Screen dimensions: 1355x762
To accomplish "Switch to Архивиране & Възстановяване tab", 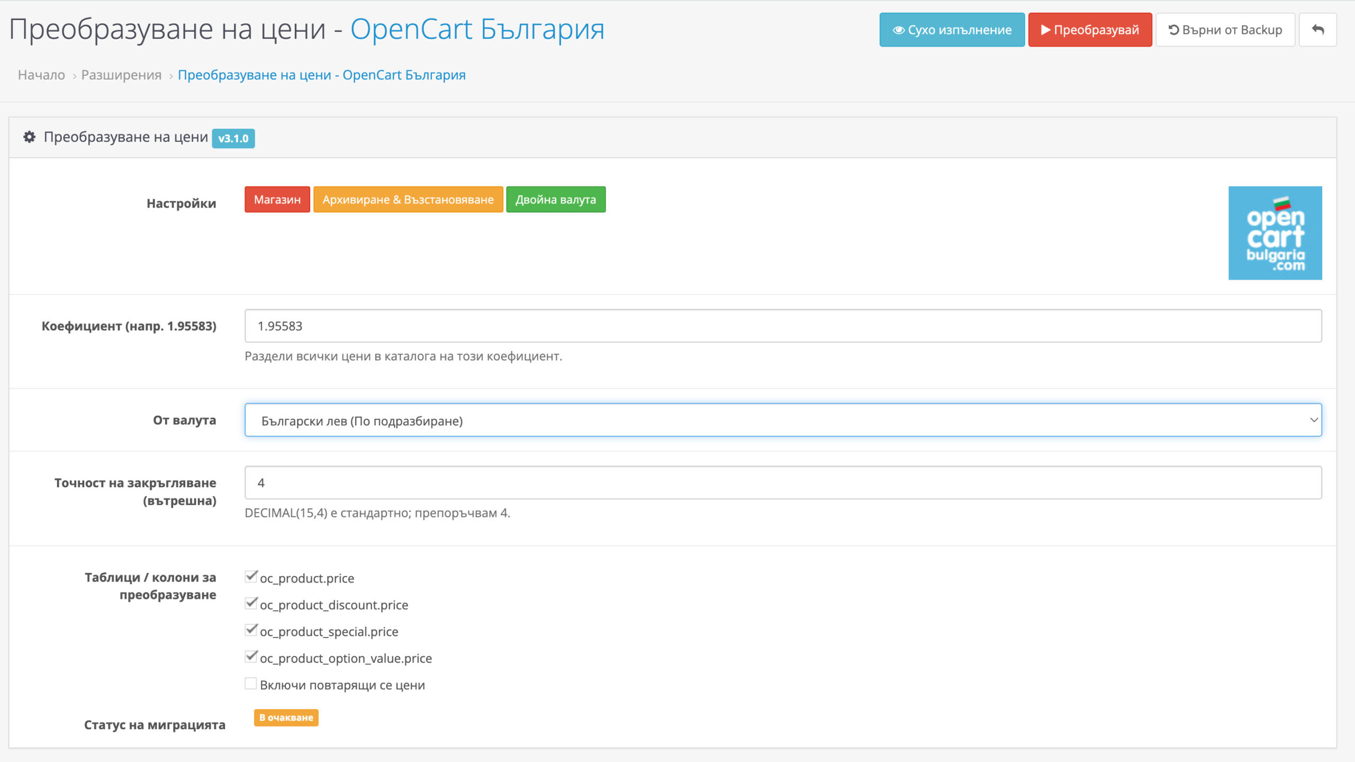I will tap(408, 200).
